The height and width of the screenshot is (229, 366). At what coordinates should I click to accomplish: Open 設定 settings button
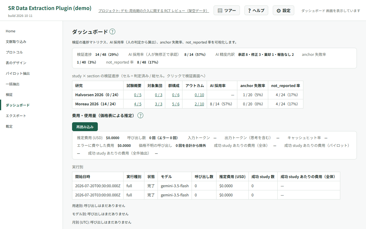pyautogui.click(x=283, y=11)
